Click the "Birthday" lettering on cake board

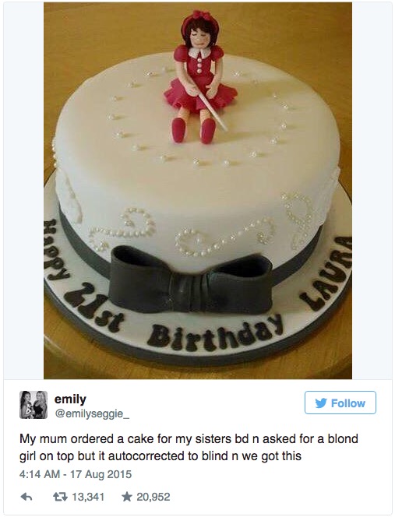point(215,333)
